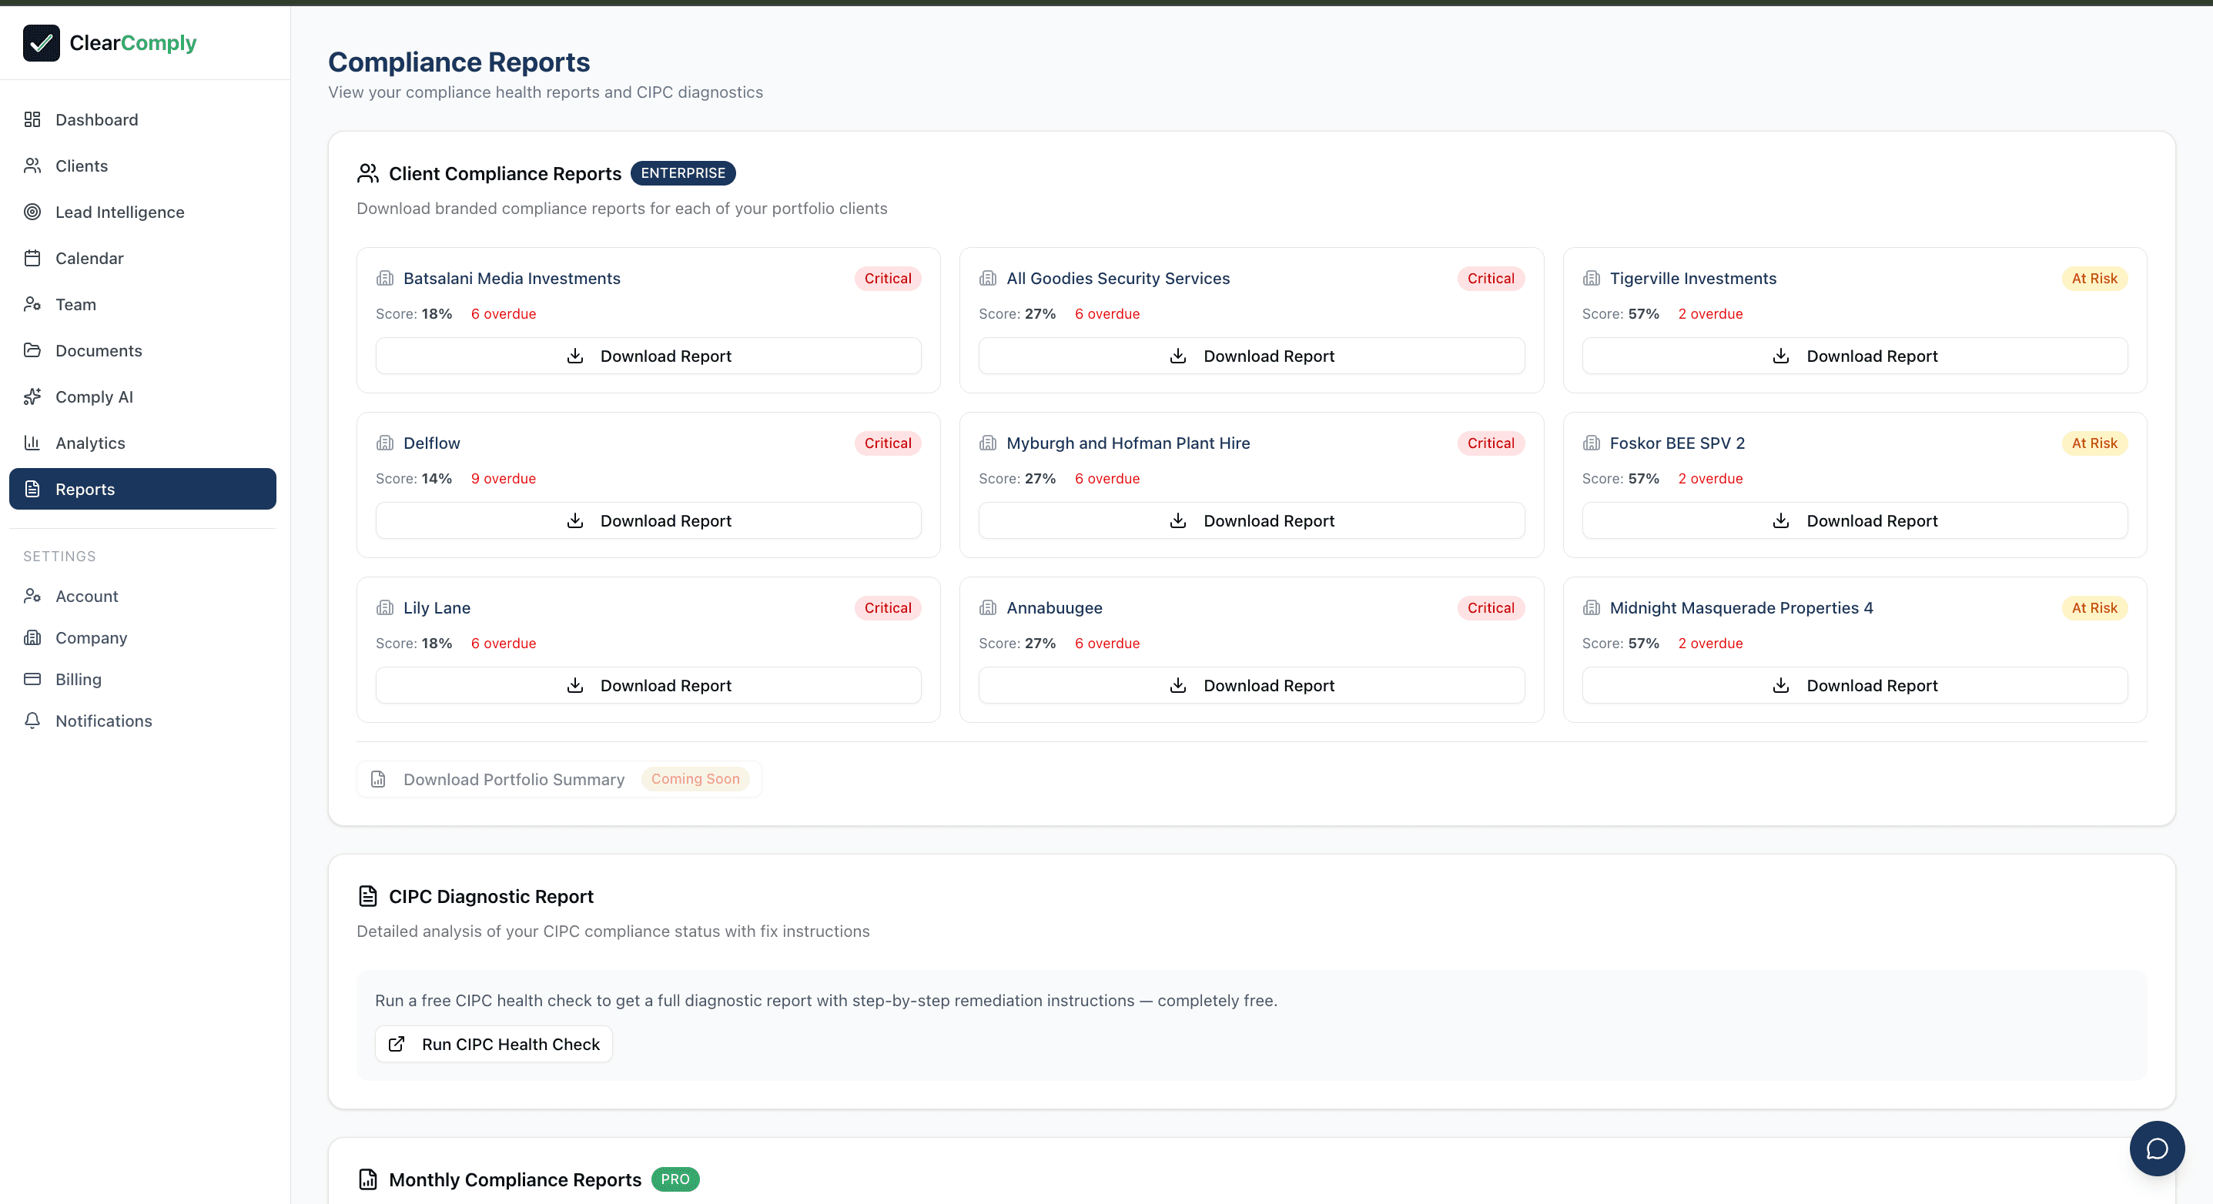Click the ClearComply checkmark logo icon
Image resolution: width=2213 pixels, height=1204 pixels.
pyautogui.click(x=42, y=43)
